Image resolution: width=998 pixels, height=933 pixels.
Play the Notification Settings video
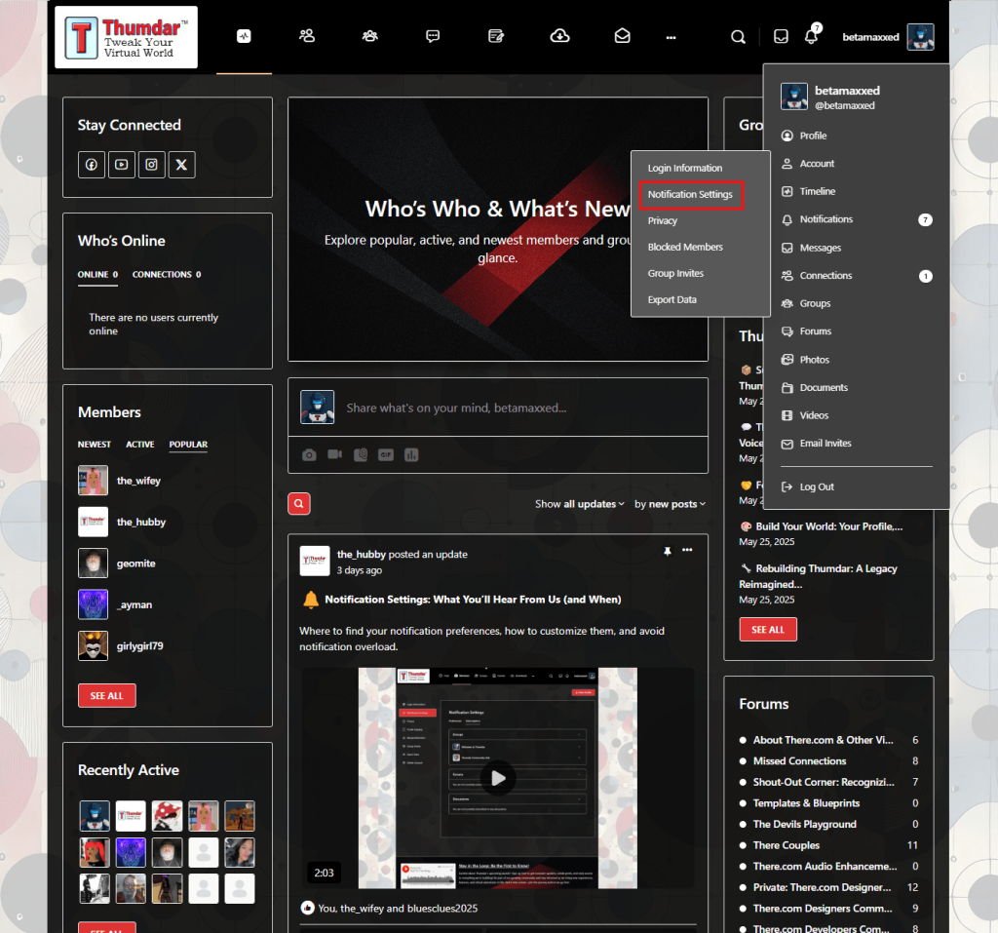pos(498,778)
